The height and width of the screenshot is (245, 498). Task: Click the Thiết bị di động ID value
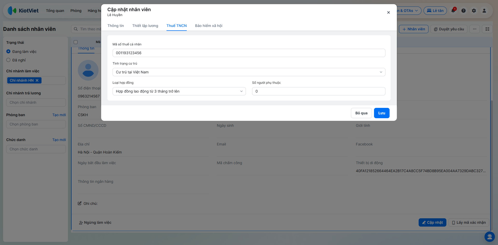coord(421,171)
